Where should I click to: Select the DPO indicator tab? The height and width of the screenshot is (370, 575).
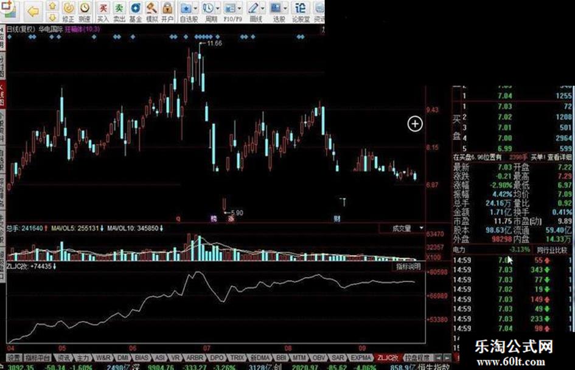(217, 357)
